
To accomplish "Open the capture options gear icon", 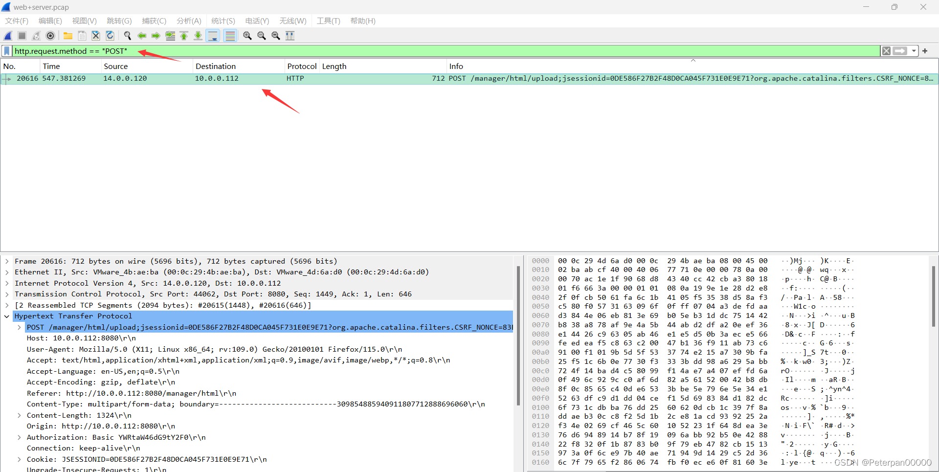I will click(50, 35).
